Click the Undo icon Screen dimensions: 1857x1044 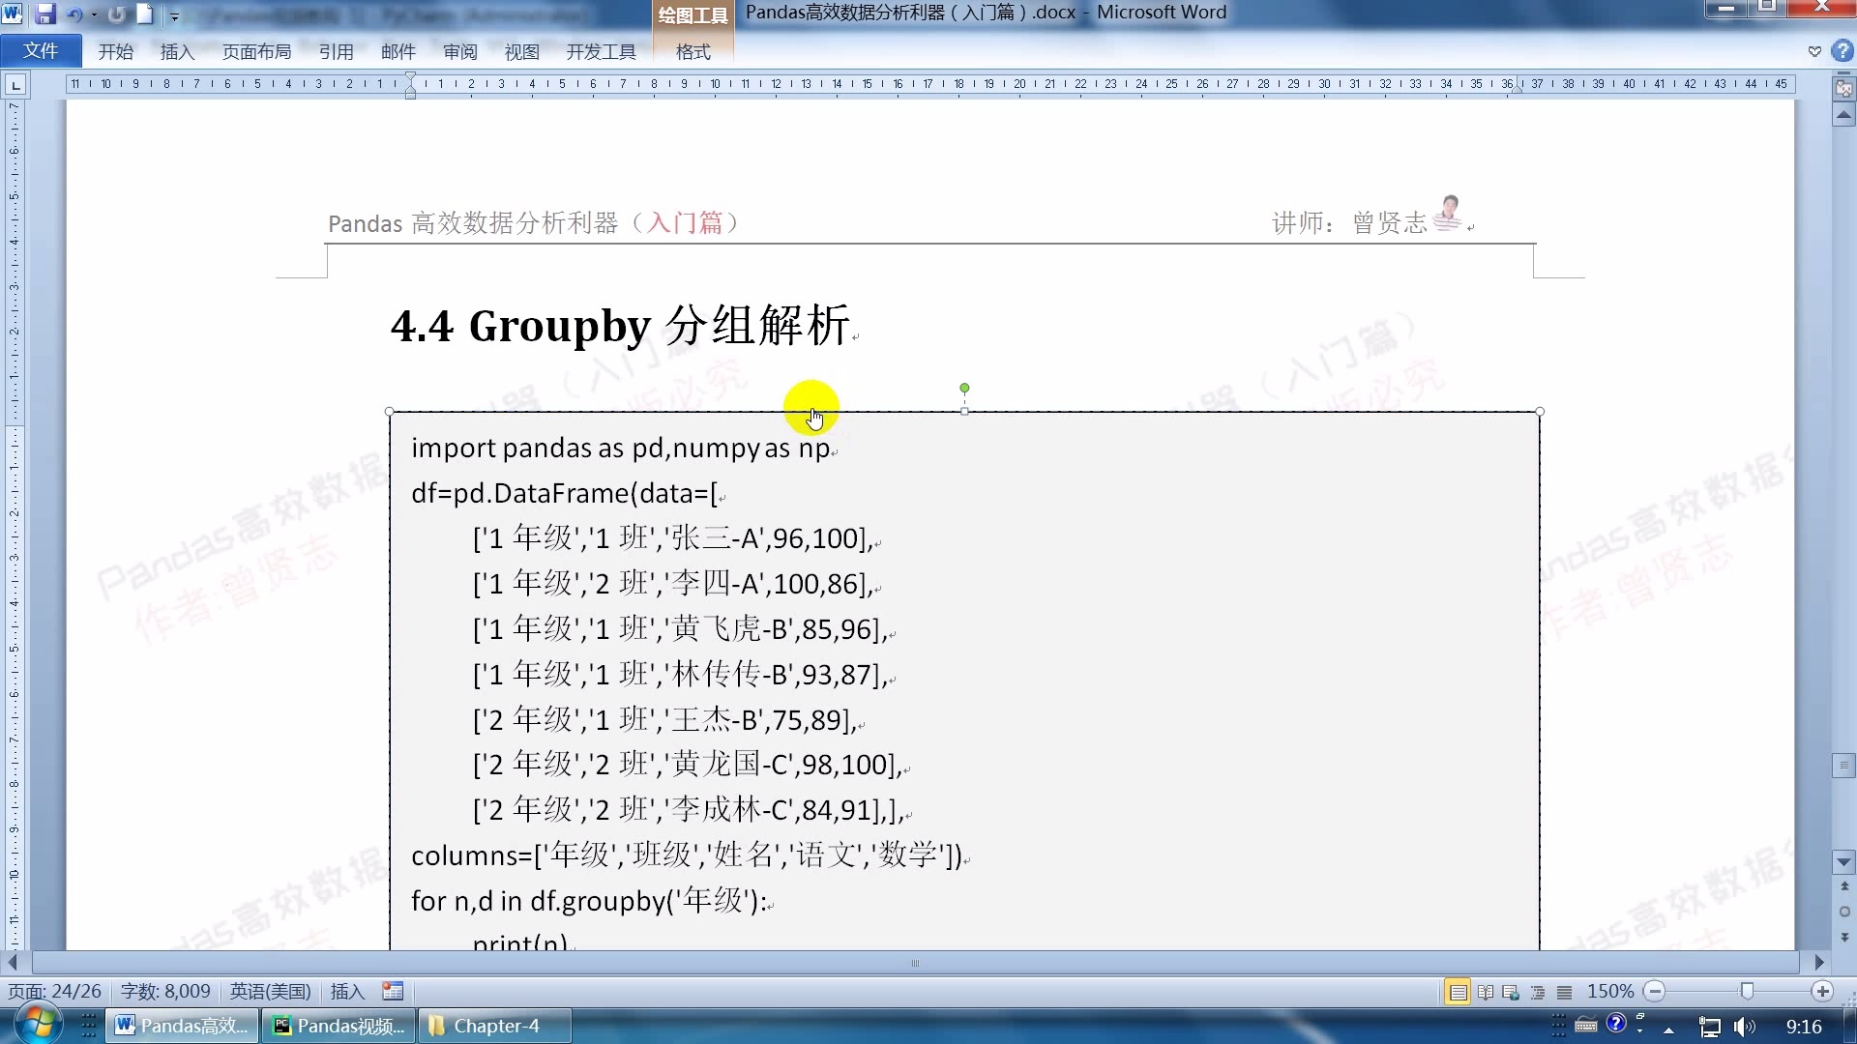[x=74, y=14]
